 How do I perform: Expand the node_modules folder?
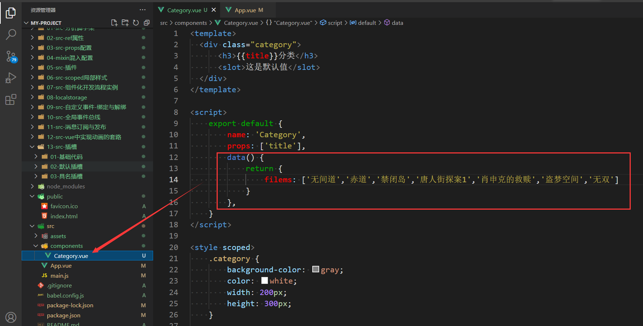[66, 186]
